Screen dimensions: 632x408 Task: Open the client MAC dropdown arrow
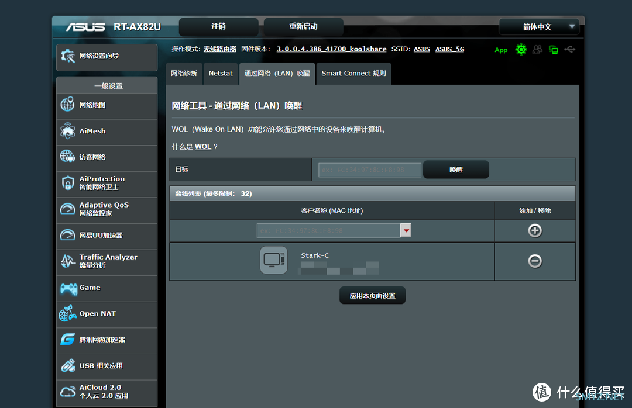(406, 231)
